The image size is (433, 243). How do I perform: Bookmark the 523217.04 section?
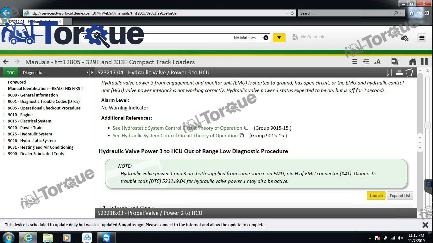click(389, 73)
